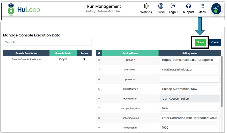Image resolution: width=227 pixels, height=133 pixels.
Task: Edit the projectName value field
Action: click(189, 89)
